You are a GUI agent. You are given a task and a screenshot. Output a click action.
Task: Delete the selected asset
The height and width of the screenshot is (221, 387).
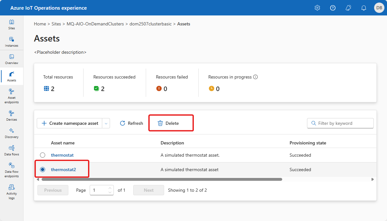(168, 123)
